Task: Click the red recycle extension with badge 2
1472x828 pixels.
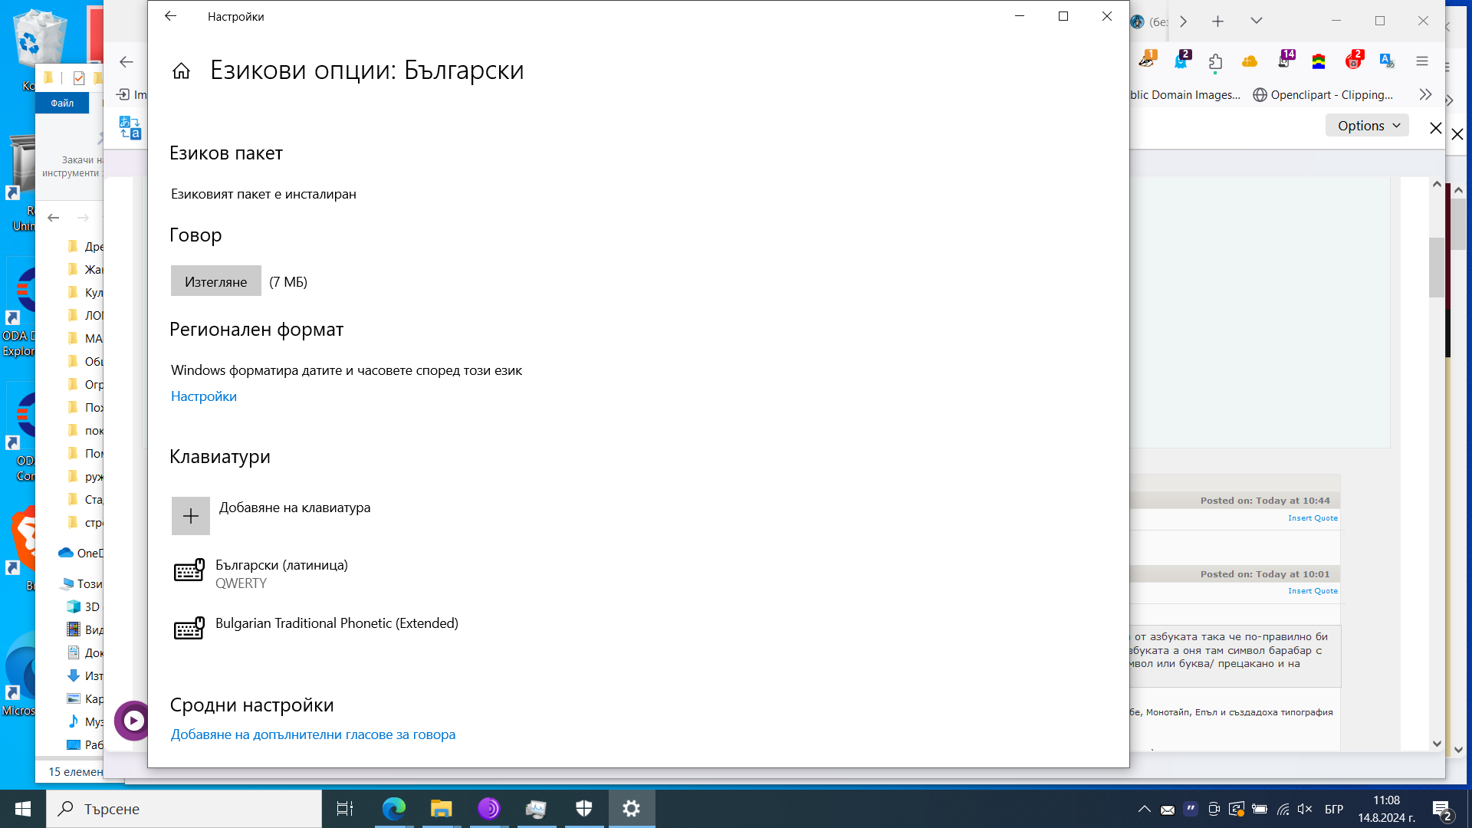Action: pyautogui.click(x=1355, y=60)
